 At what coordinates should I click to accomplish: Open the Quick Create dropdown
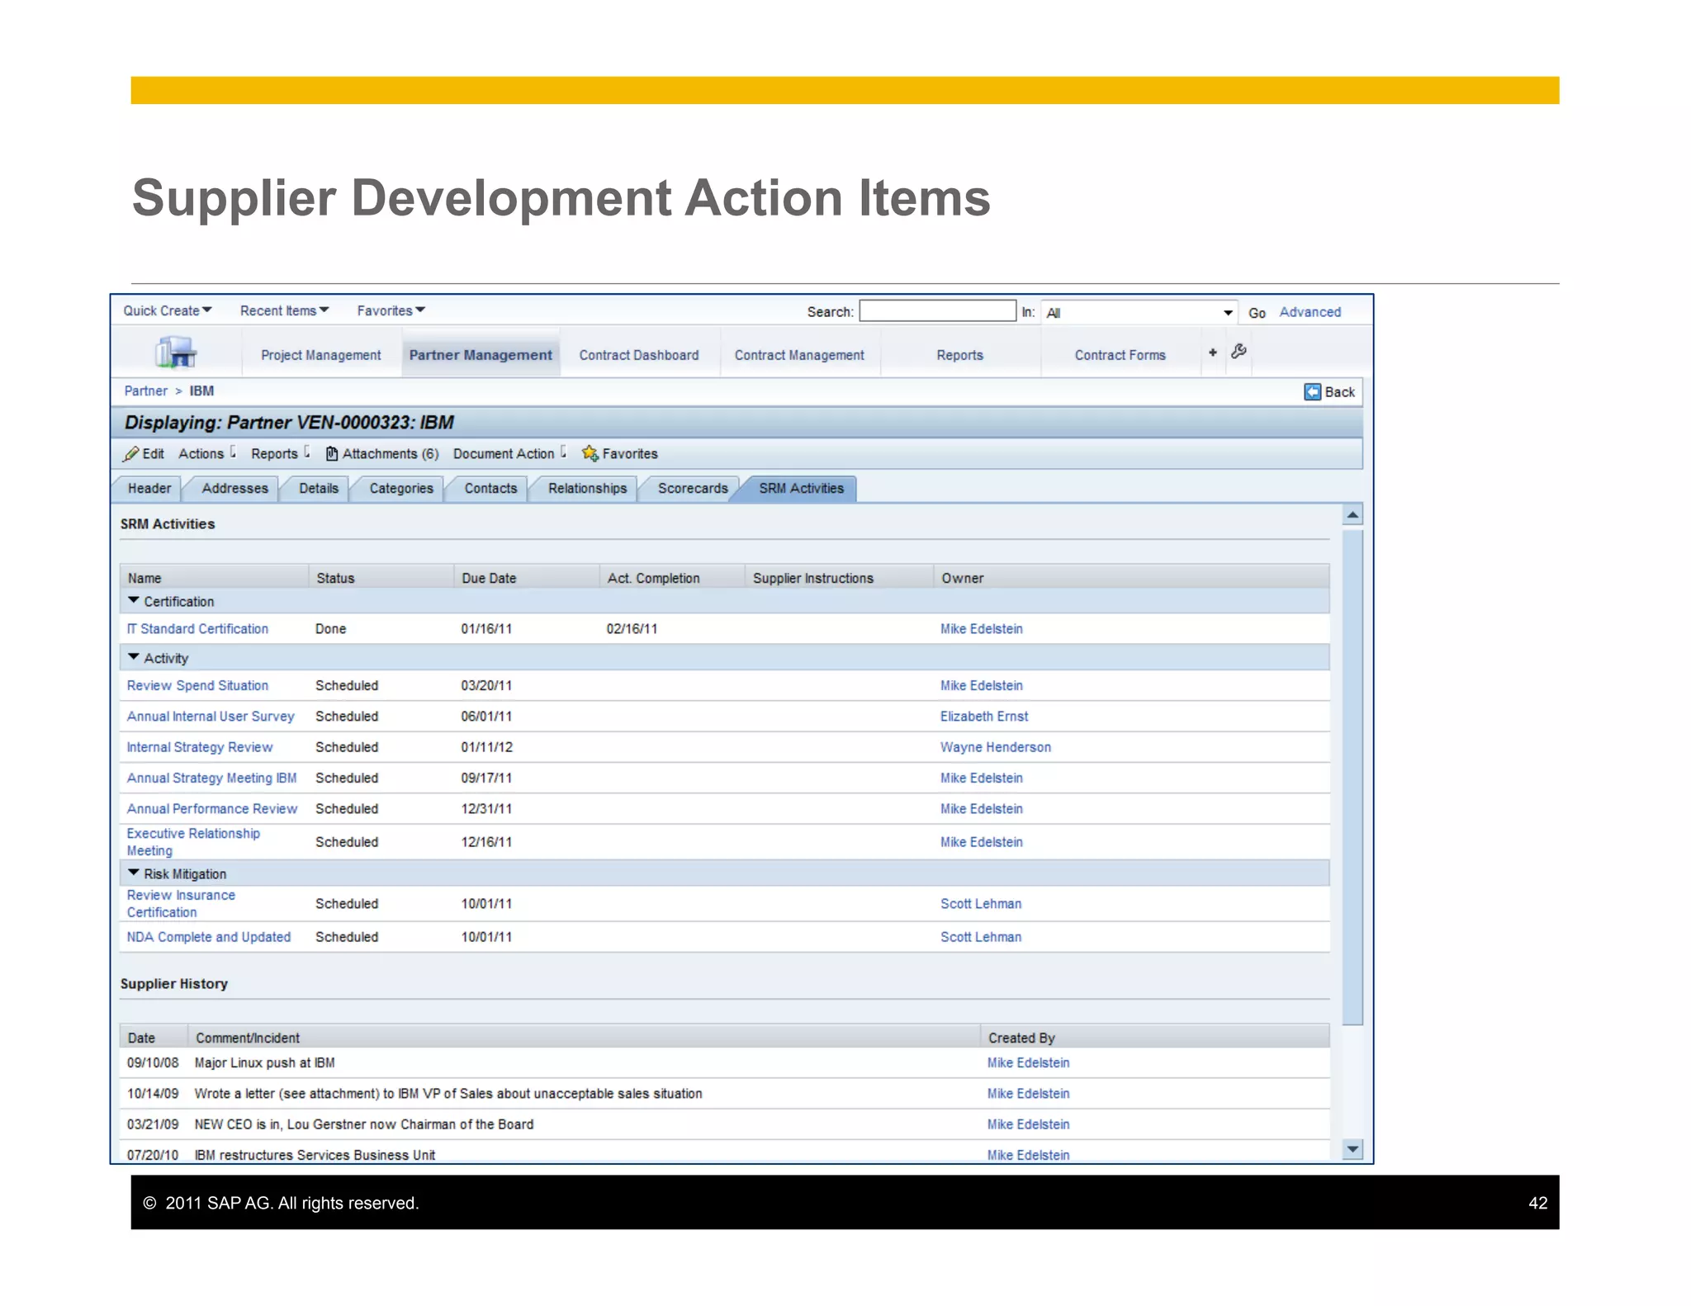168,310
